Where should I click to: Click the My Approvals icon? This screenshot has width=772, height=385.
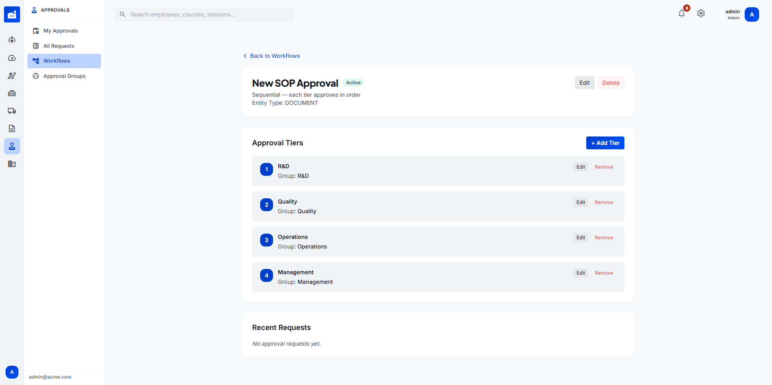(x=36, y=31)
